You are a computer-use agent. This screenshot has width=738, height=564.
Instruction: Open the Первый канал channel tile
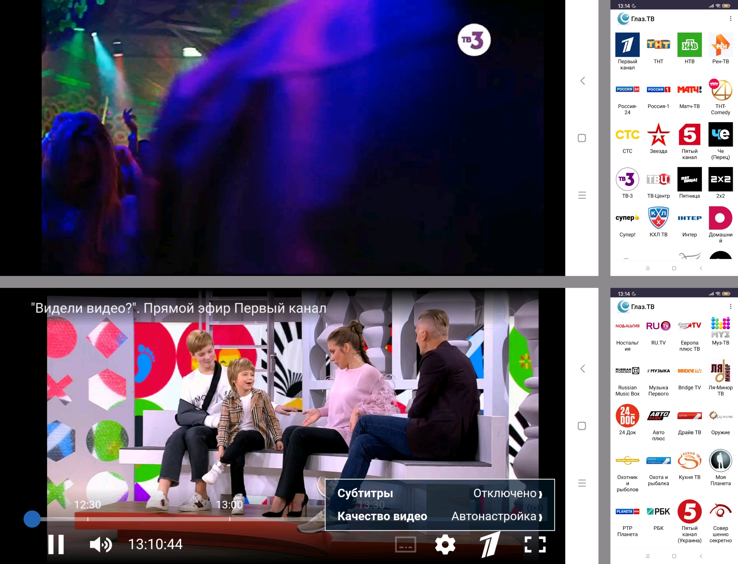point(627,51)
